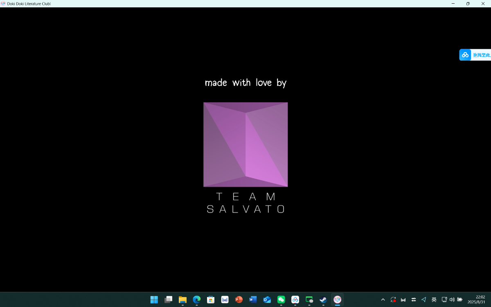The height and width of the screenshot is (307, 491).
Task: Switch to Steam in the taskbar
Action: tap(323, 300)
